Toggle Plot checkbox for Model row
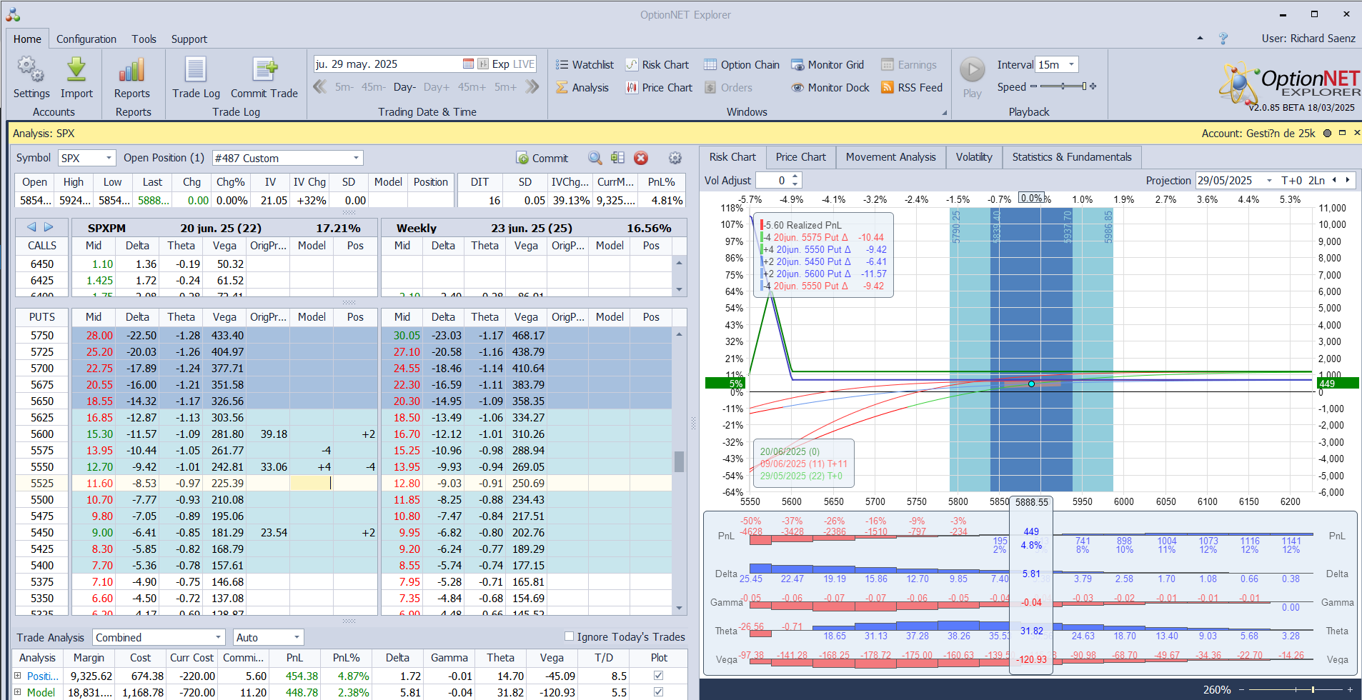This screenshot has width=1362, height=700. pos(658,692)
